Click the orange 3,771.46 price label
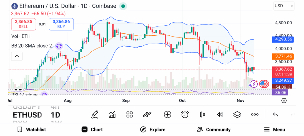 tap(282, 56)
